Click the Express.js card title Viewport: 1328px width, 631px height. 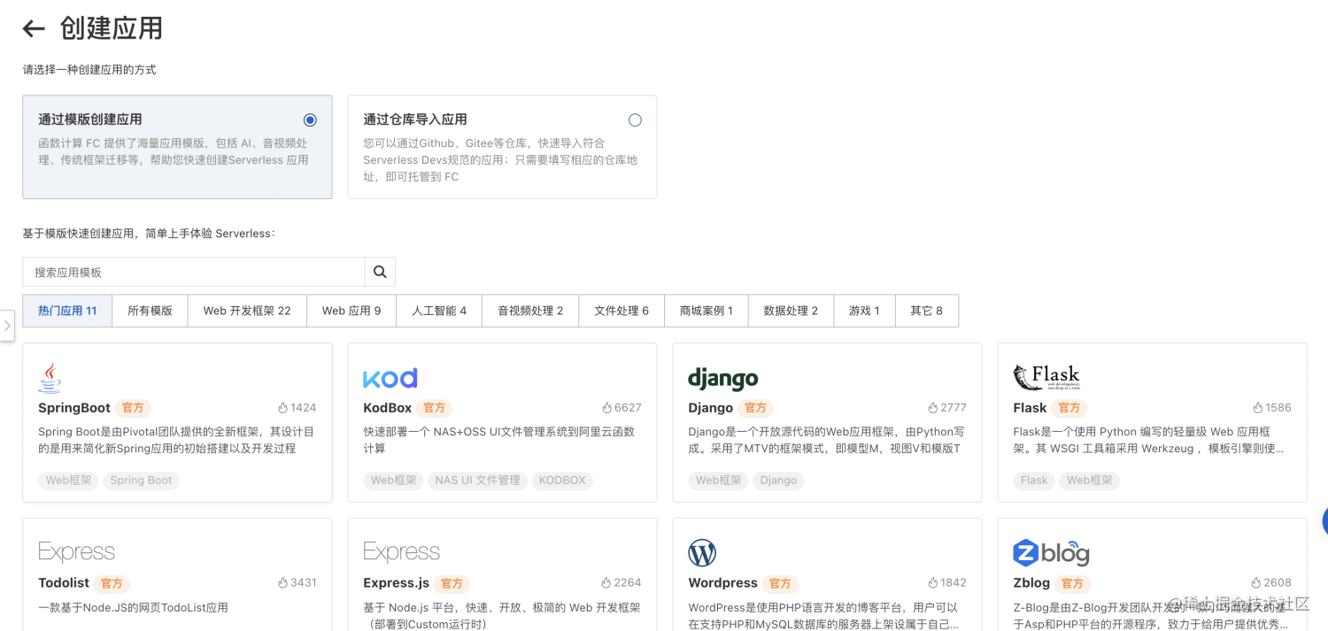[397, 583]
